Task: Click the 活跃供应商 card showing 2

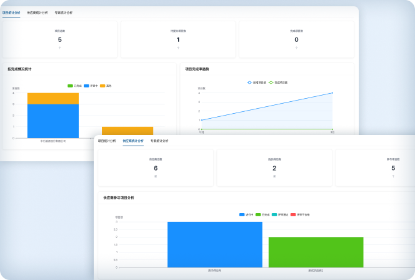Action: pyautogui.click(x=274, y=167)
